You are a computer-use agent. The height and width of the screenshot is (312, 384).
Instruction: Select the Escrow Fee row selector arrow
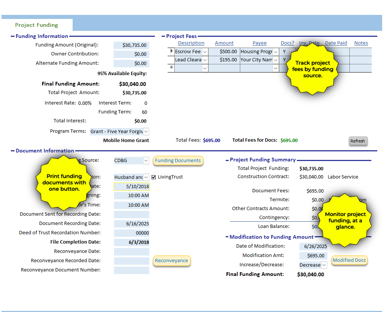tap(171, 52)
